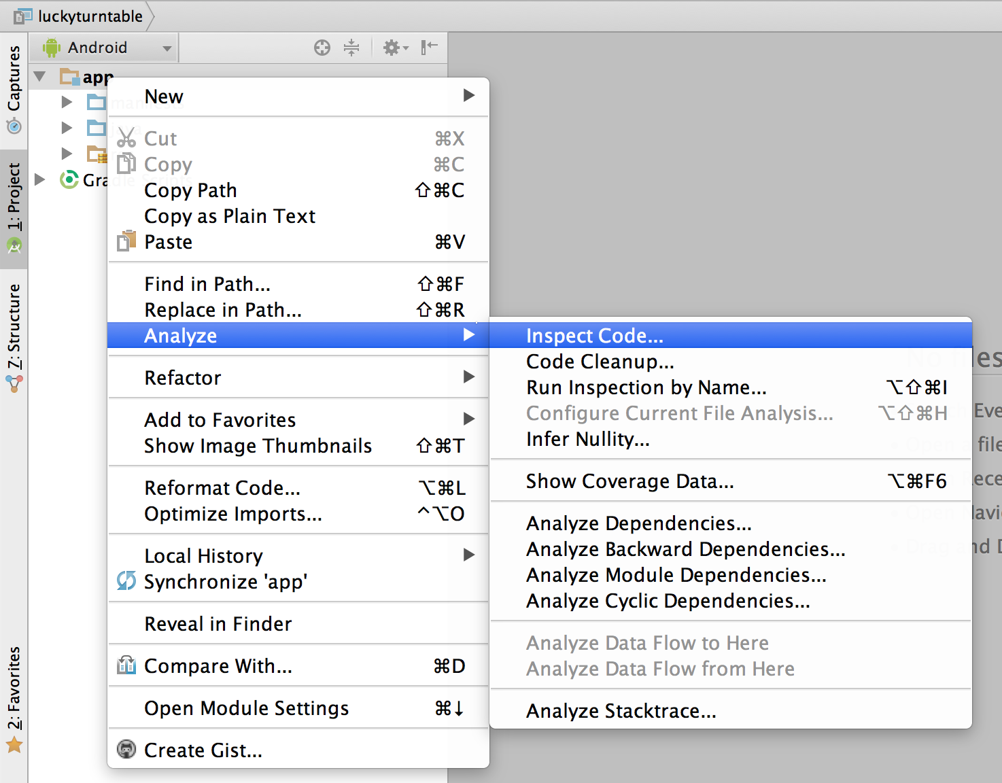Open the project panel gear settings
Screen dimensions: 1002x783
(396, 48)
